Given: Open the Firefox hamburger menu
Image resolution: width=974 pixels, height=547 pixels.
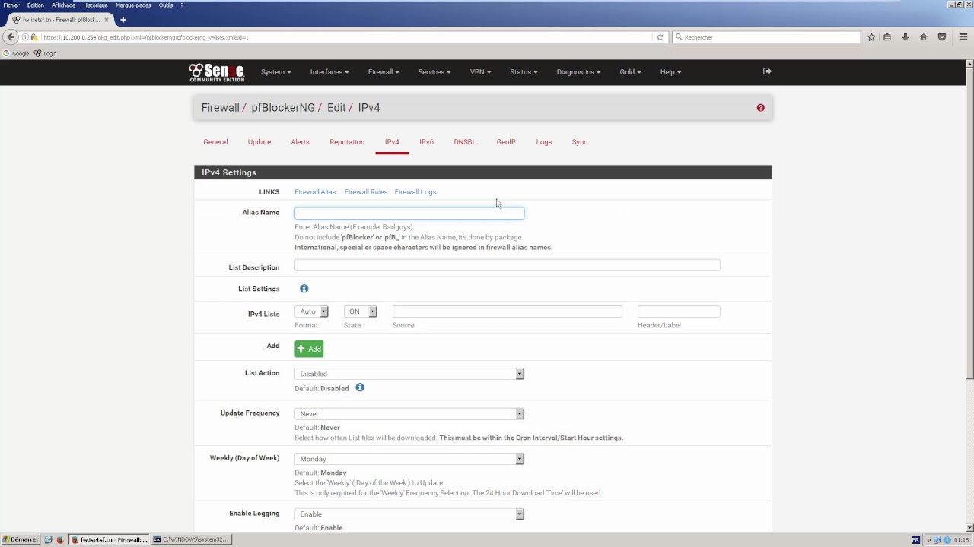Looking at the screenshot, I should 963,37.
